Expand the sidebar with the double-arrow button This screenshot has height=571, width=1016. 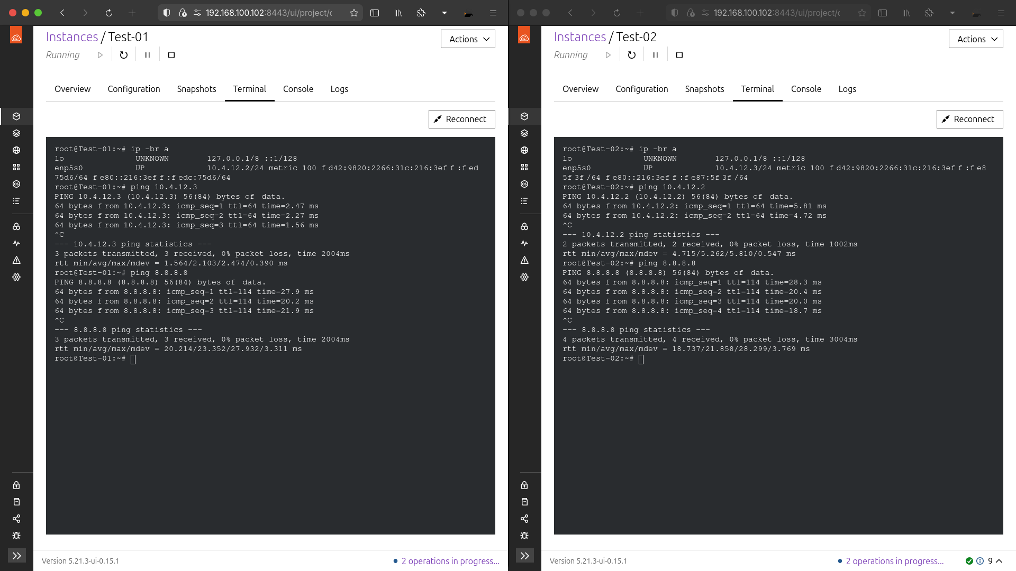click(x=16, y=555)
